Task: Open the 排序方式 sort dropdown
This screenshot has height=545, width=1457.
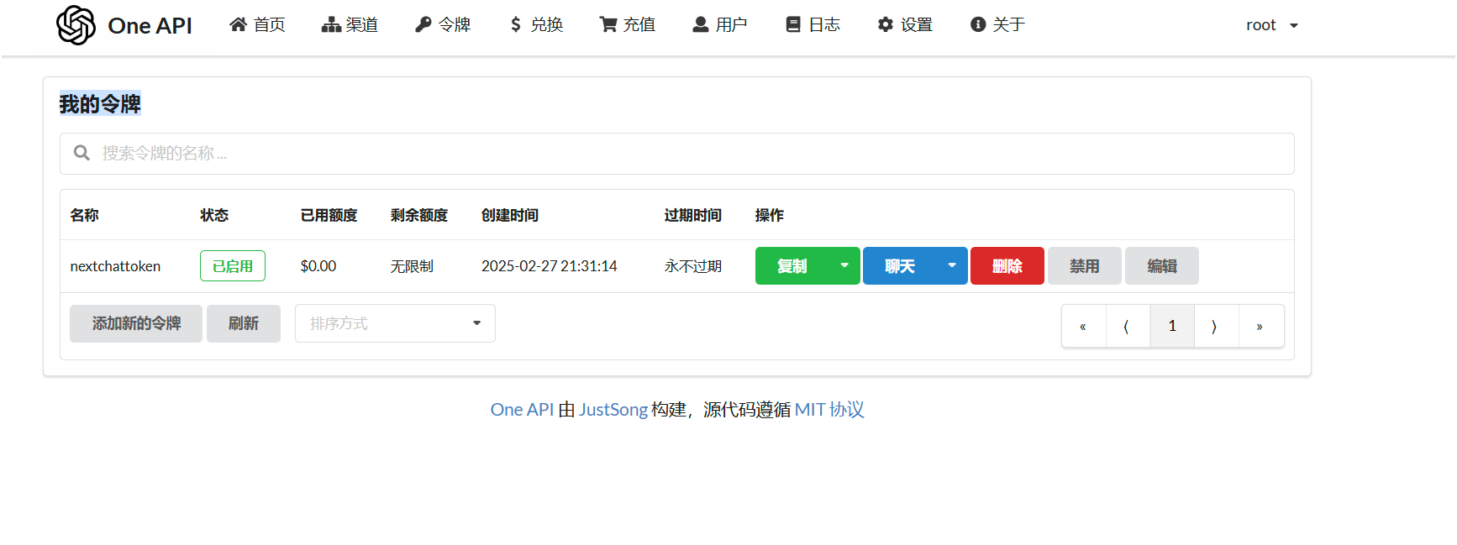Action: [x=395, y=323]
